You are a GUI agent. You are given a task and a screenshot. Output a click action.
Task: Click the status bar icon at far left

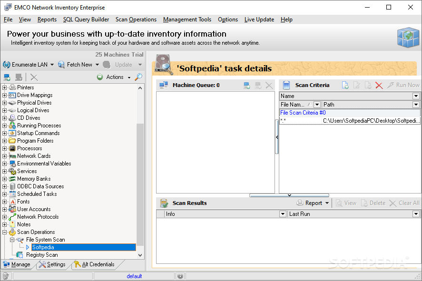pyautogui.click(x=6, y=276)
